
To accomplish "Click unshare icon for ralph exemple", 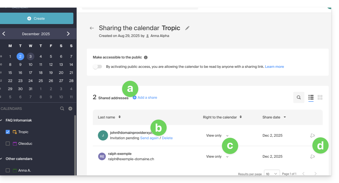I will [x=312, y=156].
